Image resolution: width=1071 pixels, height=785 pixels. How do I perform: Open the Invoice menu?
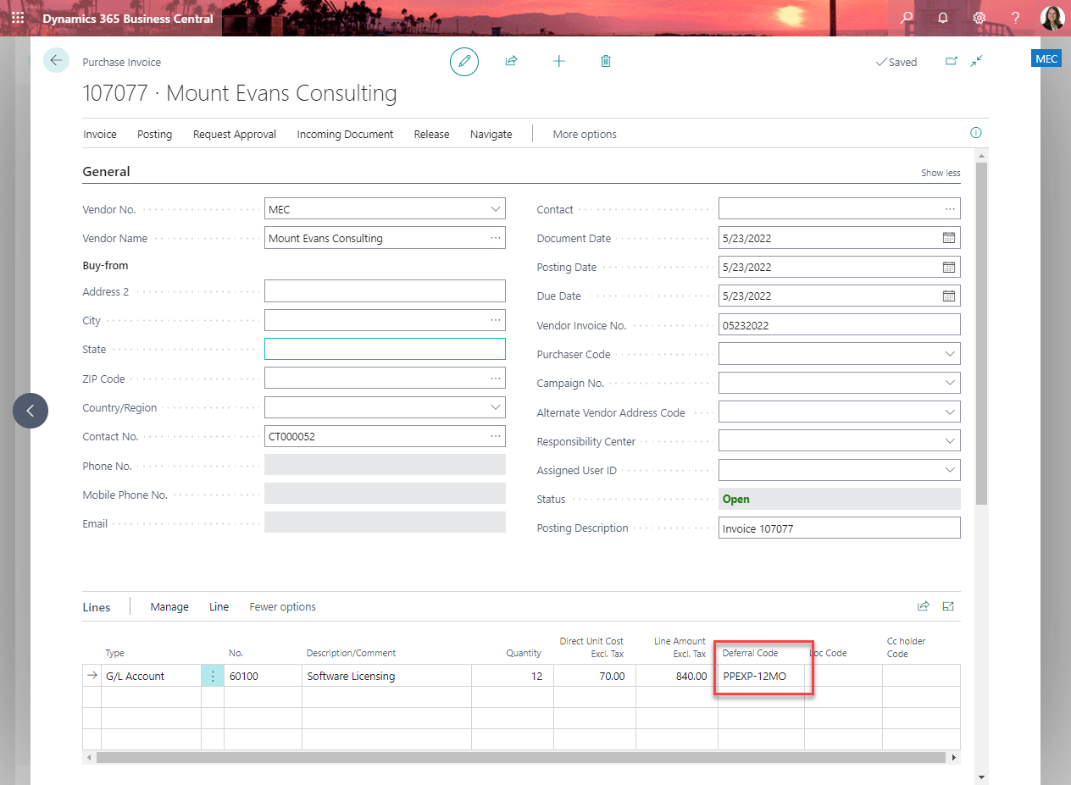point(100,134)
